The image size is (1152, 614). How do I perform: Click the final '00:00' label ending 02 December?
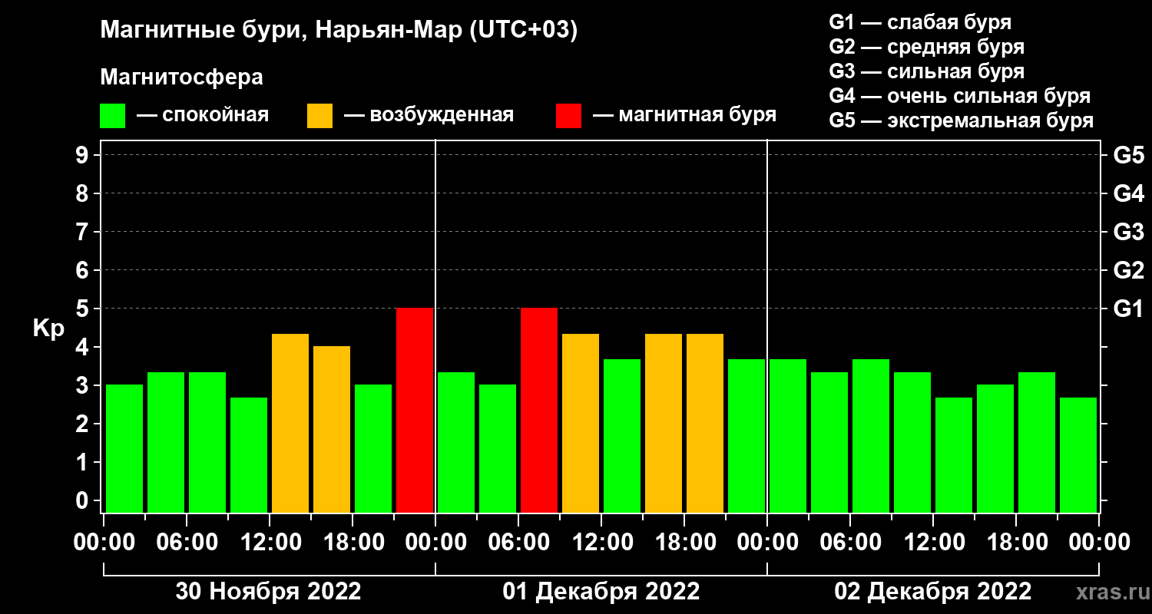point(1099,543)
